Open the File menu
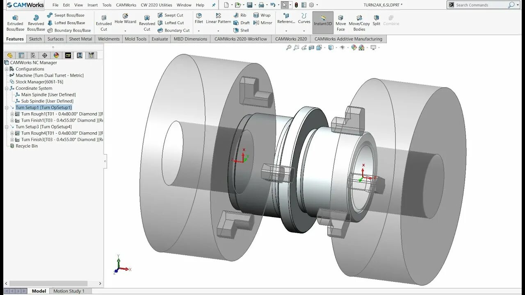The height and width of the screenshot is (295, 525). click(x=55, y=5)
